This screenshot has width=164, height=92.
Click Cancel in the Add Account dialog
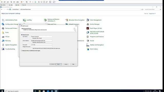(x=66, y=64)
